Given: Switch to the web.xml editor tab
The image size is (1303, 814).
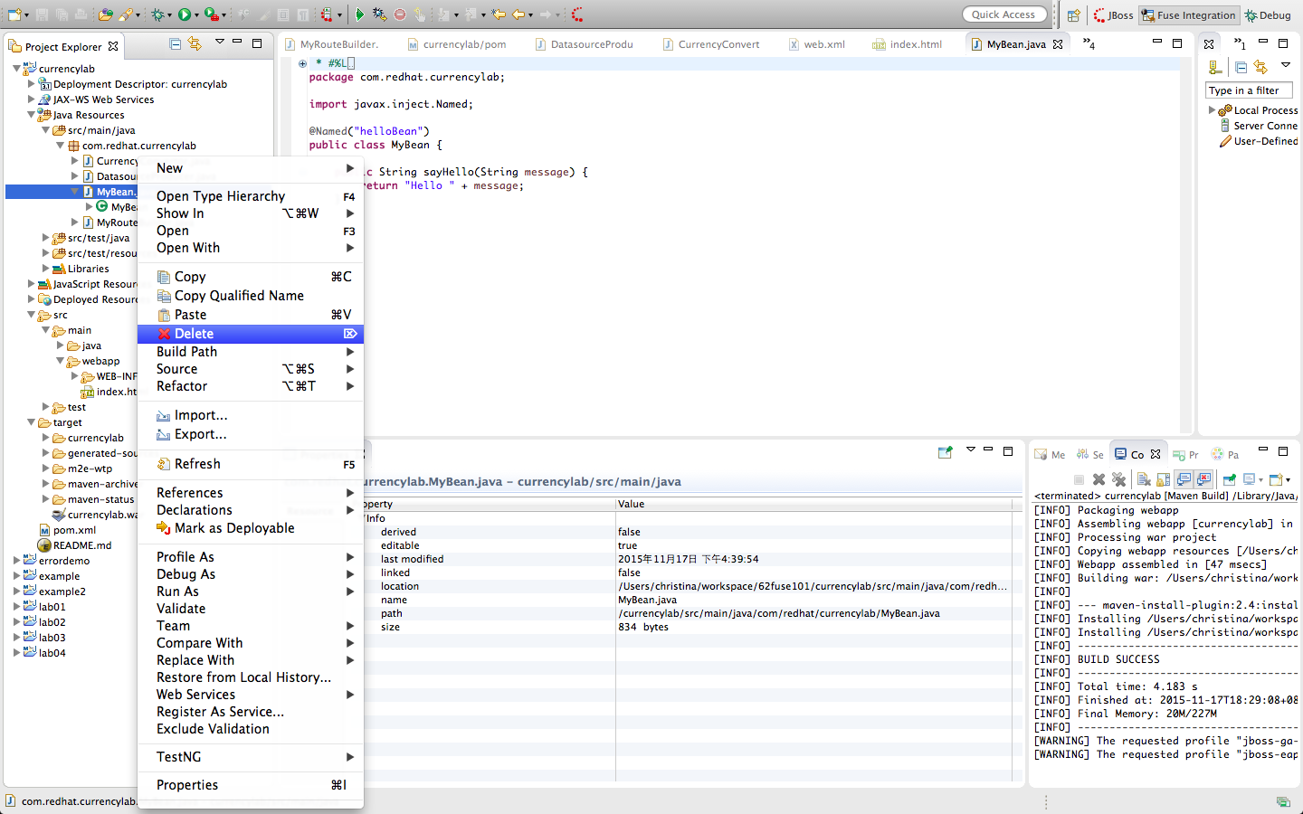Looking at the screenshot, I should [x=823, y=44].
